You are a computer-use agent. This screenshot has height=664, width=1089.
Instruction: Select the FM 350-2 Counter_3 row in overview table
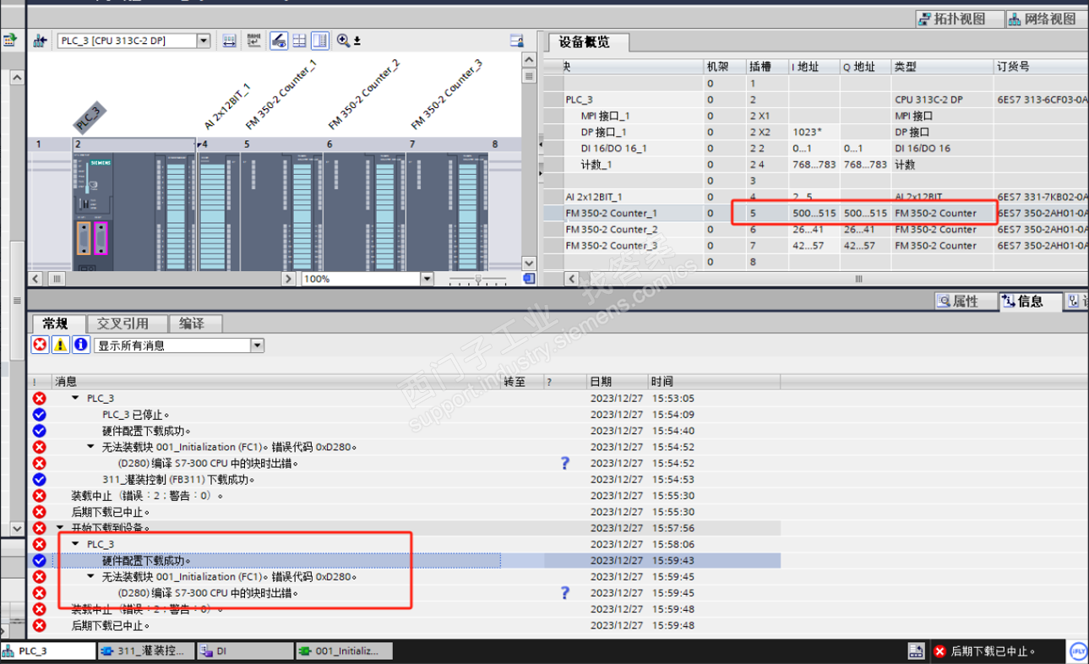click(814, 246)
